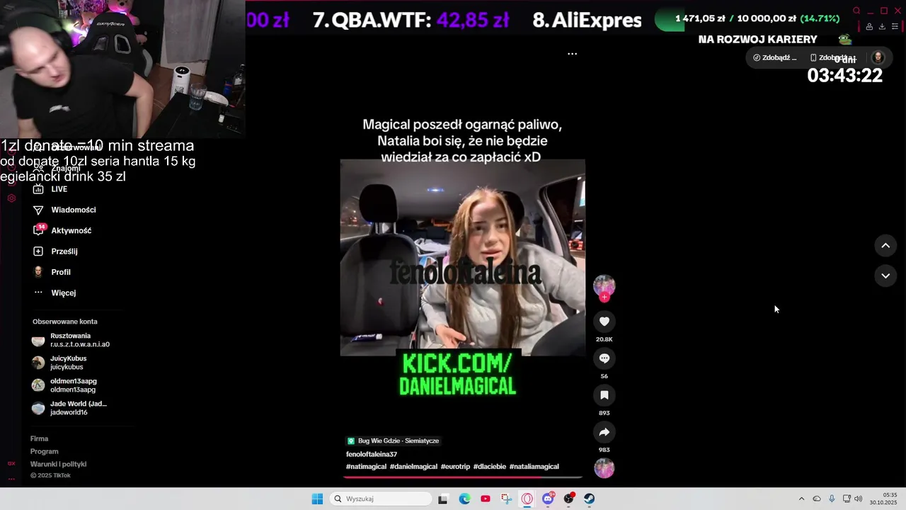Open Discord from the taskbar

(548, 499)
